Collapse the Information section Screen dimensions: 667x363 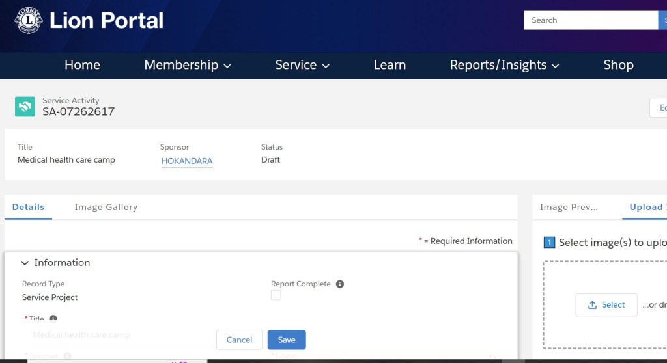tap(25, 263)
